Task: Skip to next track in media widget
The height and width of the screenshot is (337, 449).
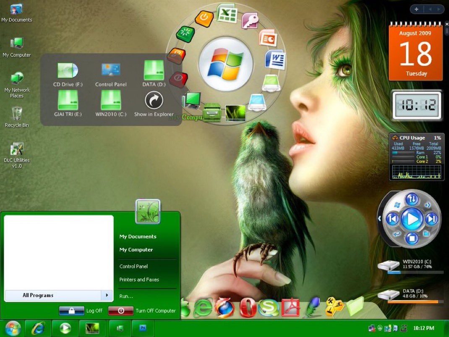Action: [431, 219]
